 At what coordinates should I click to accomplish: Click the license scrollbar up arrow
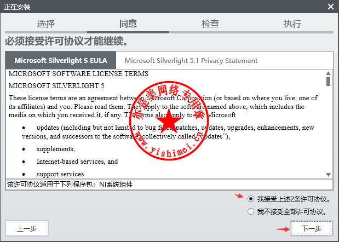click(x=329, y=73)
